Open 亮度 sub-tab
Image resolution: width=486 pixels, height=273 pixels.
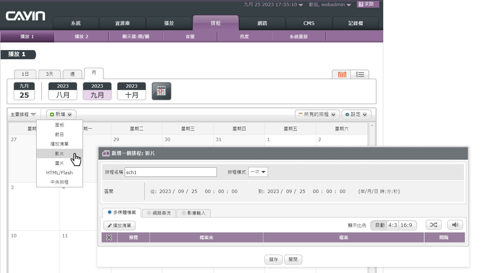pos(244,37)
